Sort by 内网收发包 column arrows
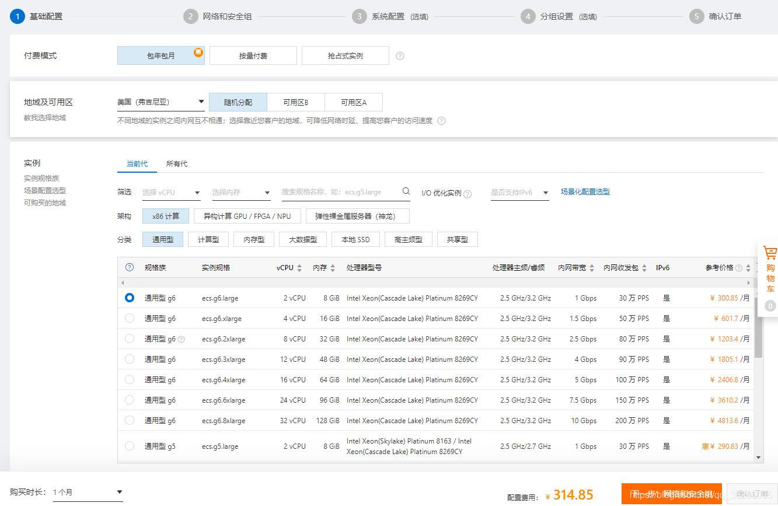The height and width of the screenshot is (506, 778). (x=644, y=268)
